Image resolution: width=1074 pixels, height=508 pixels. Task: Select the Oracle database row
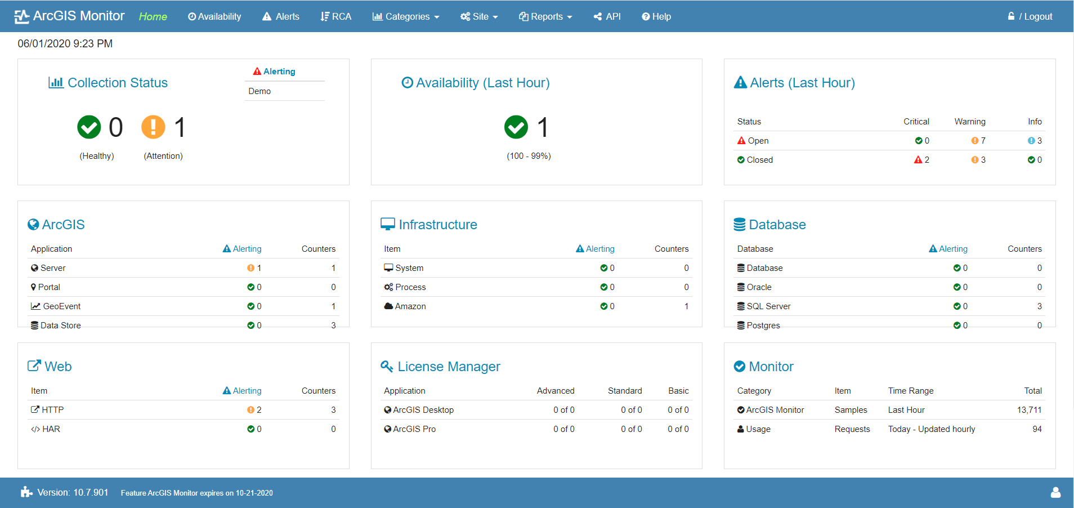point(889,287)
